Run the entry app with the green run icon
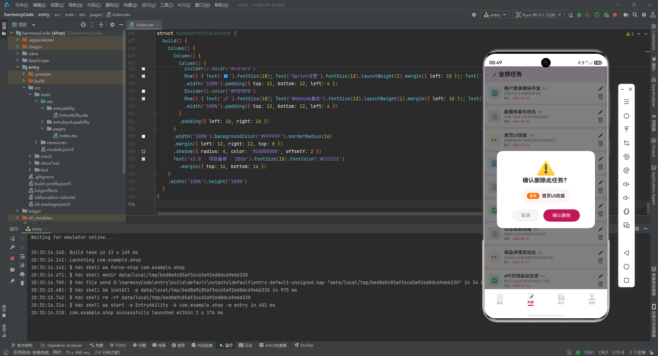Screen dimensions: 658x356 (x=570, y=15)
